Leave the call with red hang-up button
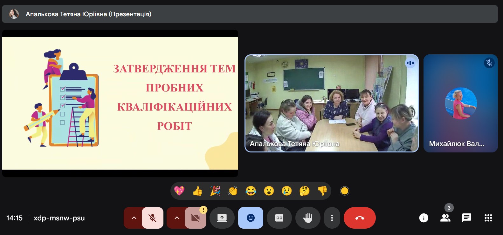Image resolution: width=503 pixels, height=235 pixels. tap(360, 218)
